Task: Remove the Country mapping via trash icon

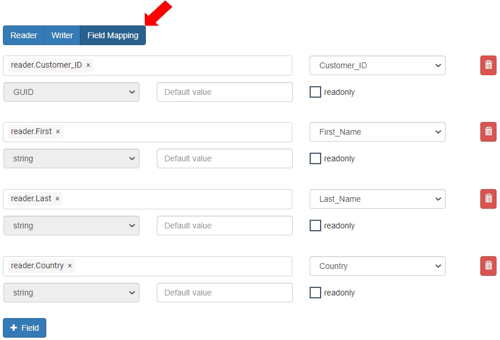Action: pyautogui.click(x=488, y=266)
